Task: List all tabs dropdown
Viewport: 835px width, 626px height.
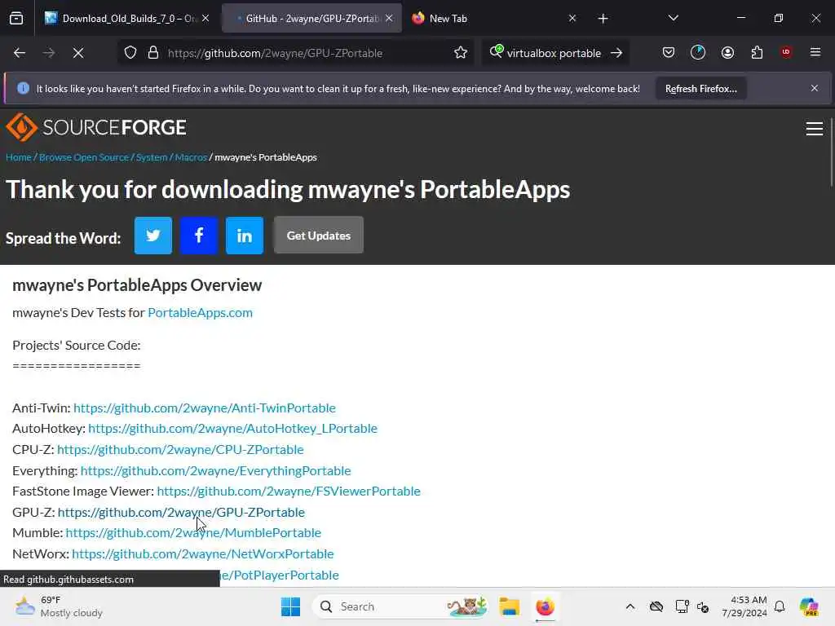Action: pyautogui.click(x=673, y=19)
